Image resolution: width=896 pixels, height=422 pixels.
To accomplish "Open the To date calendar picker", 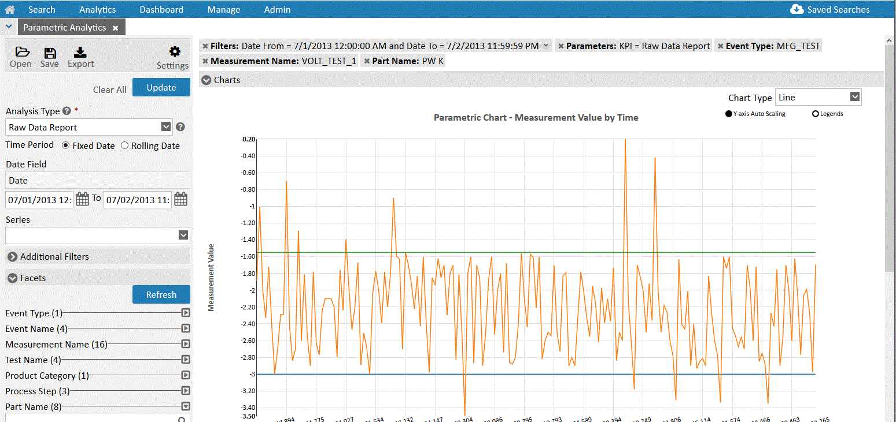I will point(181,199).
